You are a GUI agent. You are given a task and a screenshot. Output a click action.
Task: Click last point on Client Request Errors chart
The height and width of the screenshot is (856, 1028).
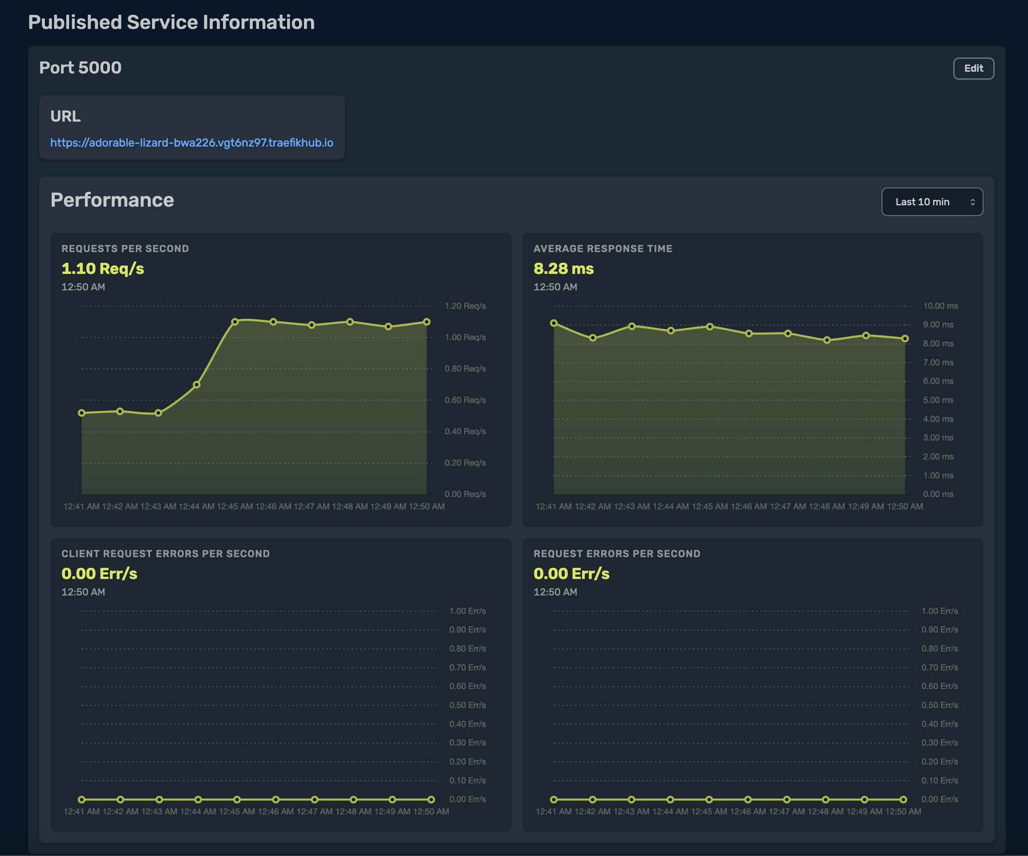[431, 799]
